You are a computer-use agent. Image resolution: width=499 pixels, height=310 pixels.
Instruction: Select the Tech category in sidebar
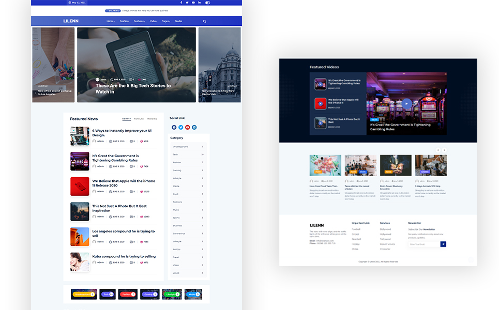click(x=175, y=154)
